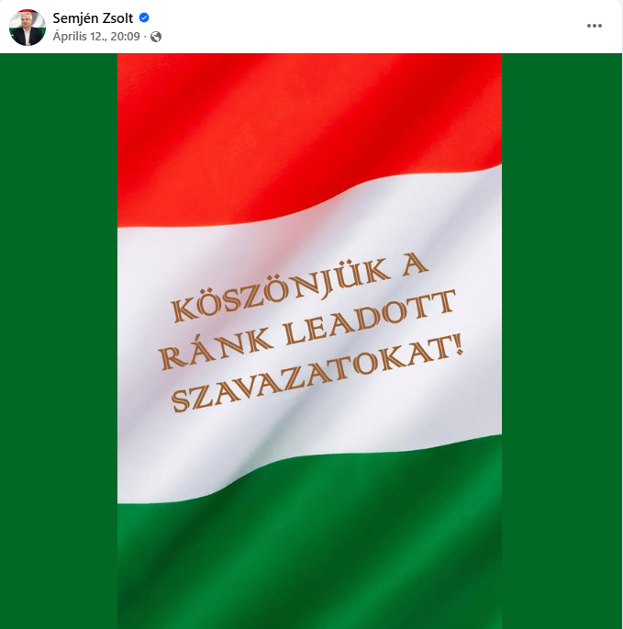Click the blue verified badge icon
Screen dimensions: 623x629
144,17
